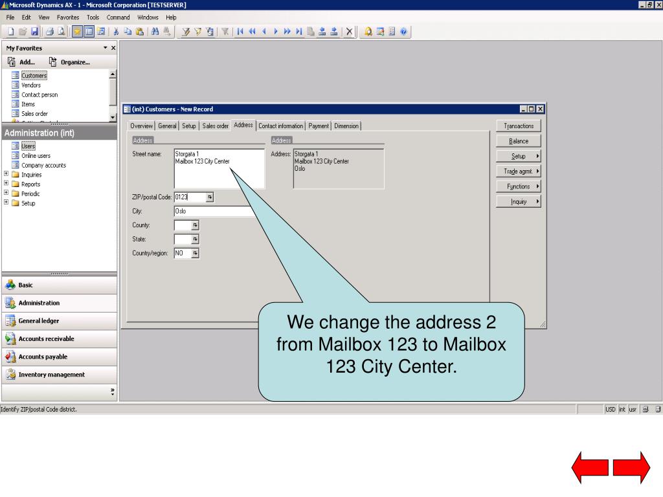Open the Inventory management module

[x=59, y=375]
